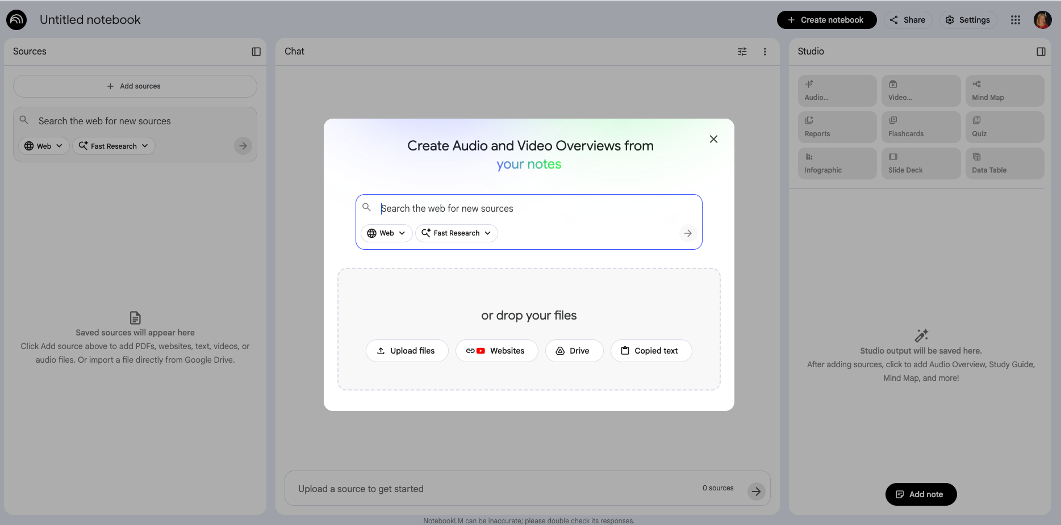Click the 'or drop your files' text
The width and height of the screenshot is (1061, 525).
point(529,316)
